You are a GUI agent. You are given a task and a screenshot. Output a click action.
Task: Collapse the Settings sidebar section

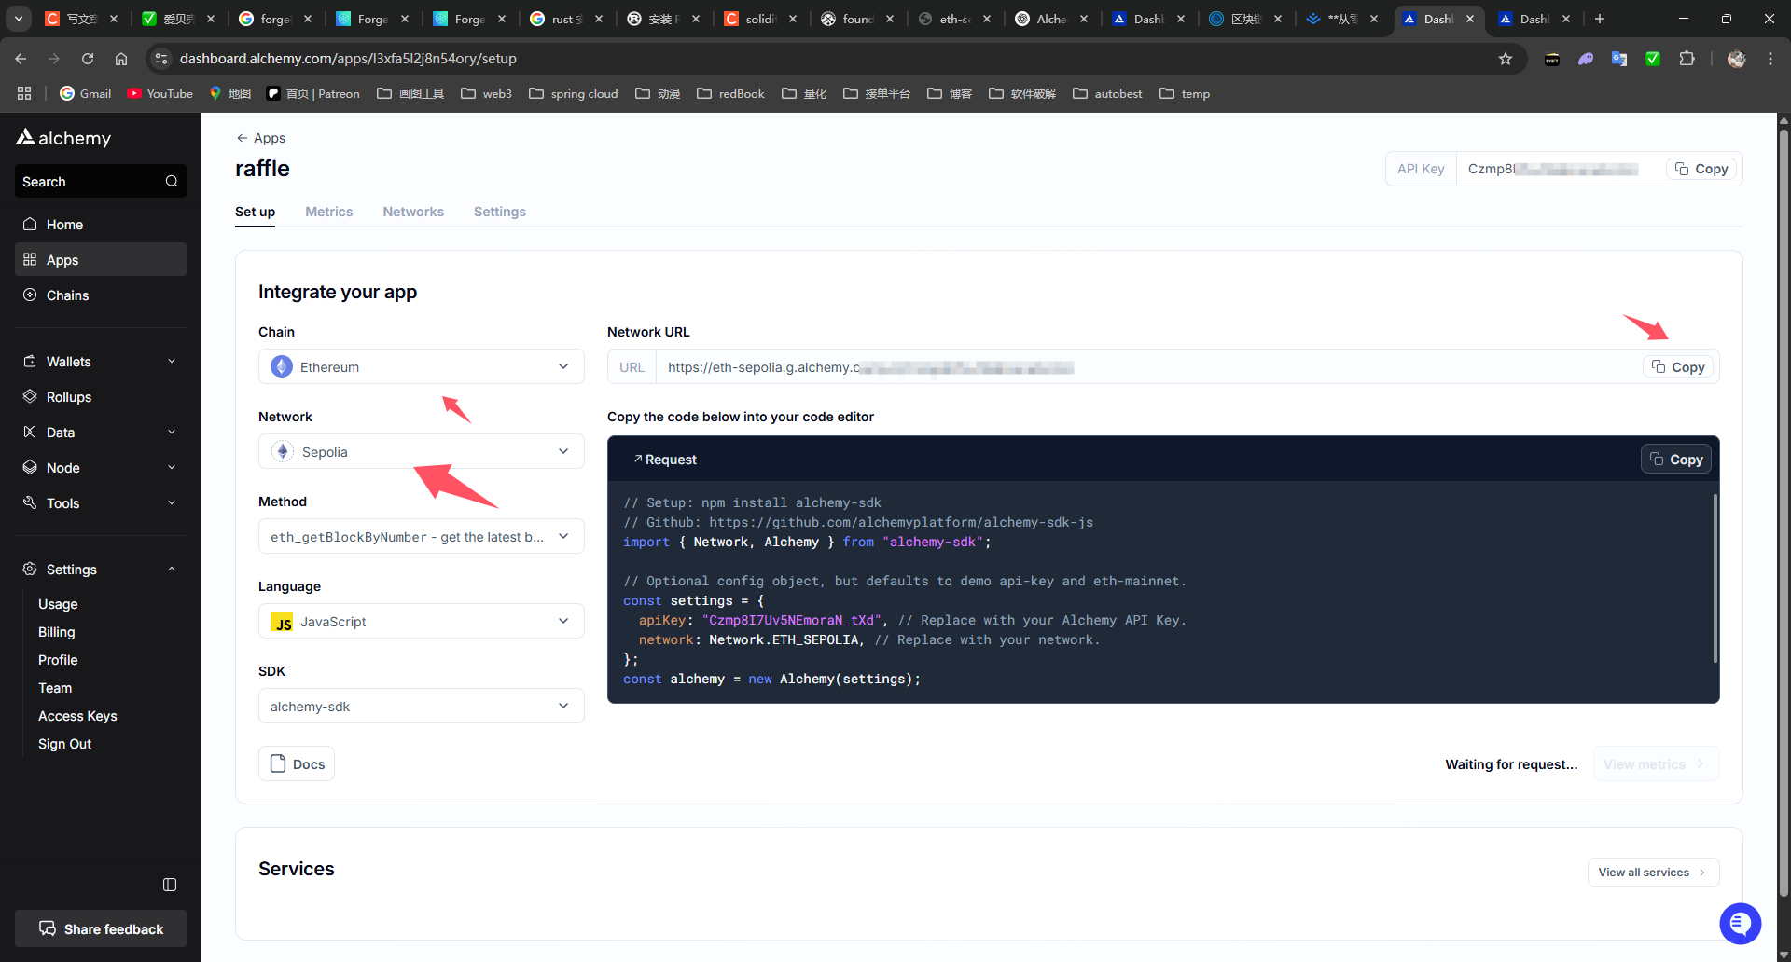pyautogui.click(x=101, y=570)
